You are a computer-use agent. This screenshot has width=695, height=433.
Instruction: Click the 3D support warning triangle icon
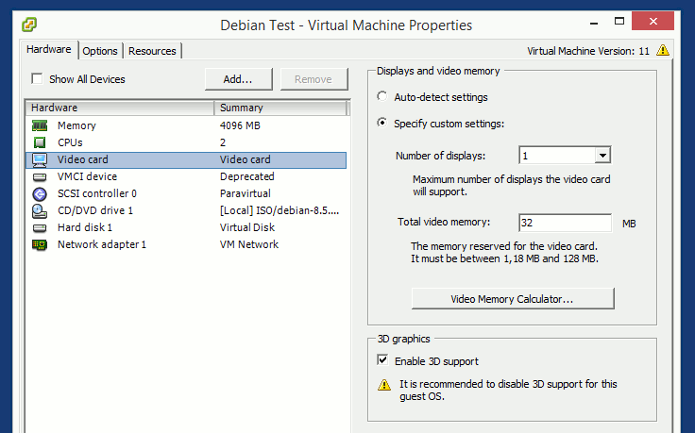(x=384, y=385)
